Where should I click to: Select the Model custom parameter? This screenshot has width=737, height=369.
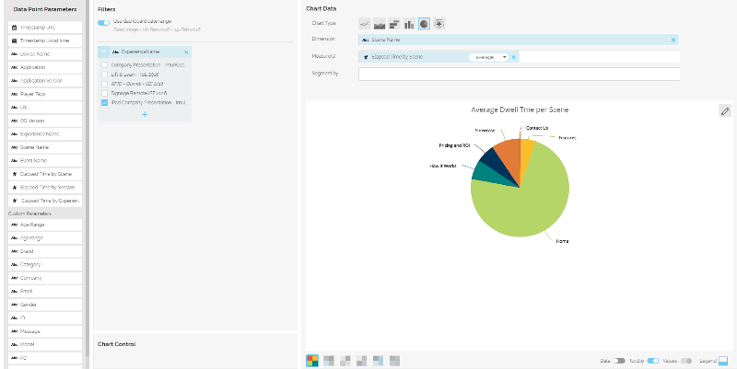[45, 344]
